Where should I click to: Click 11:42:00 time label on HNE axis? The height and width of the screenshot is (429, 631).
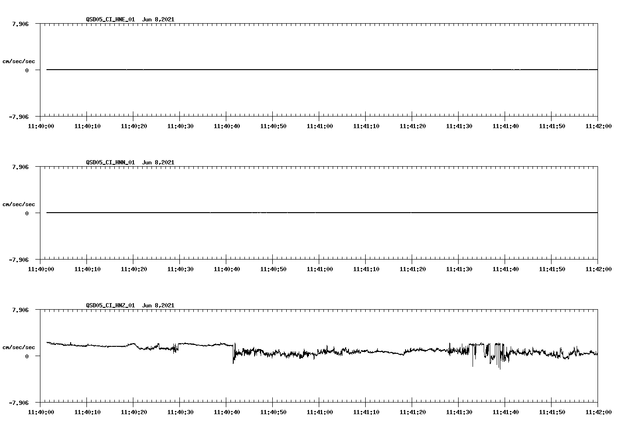pos(598,126)
